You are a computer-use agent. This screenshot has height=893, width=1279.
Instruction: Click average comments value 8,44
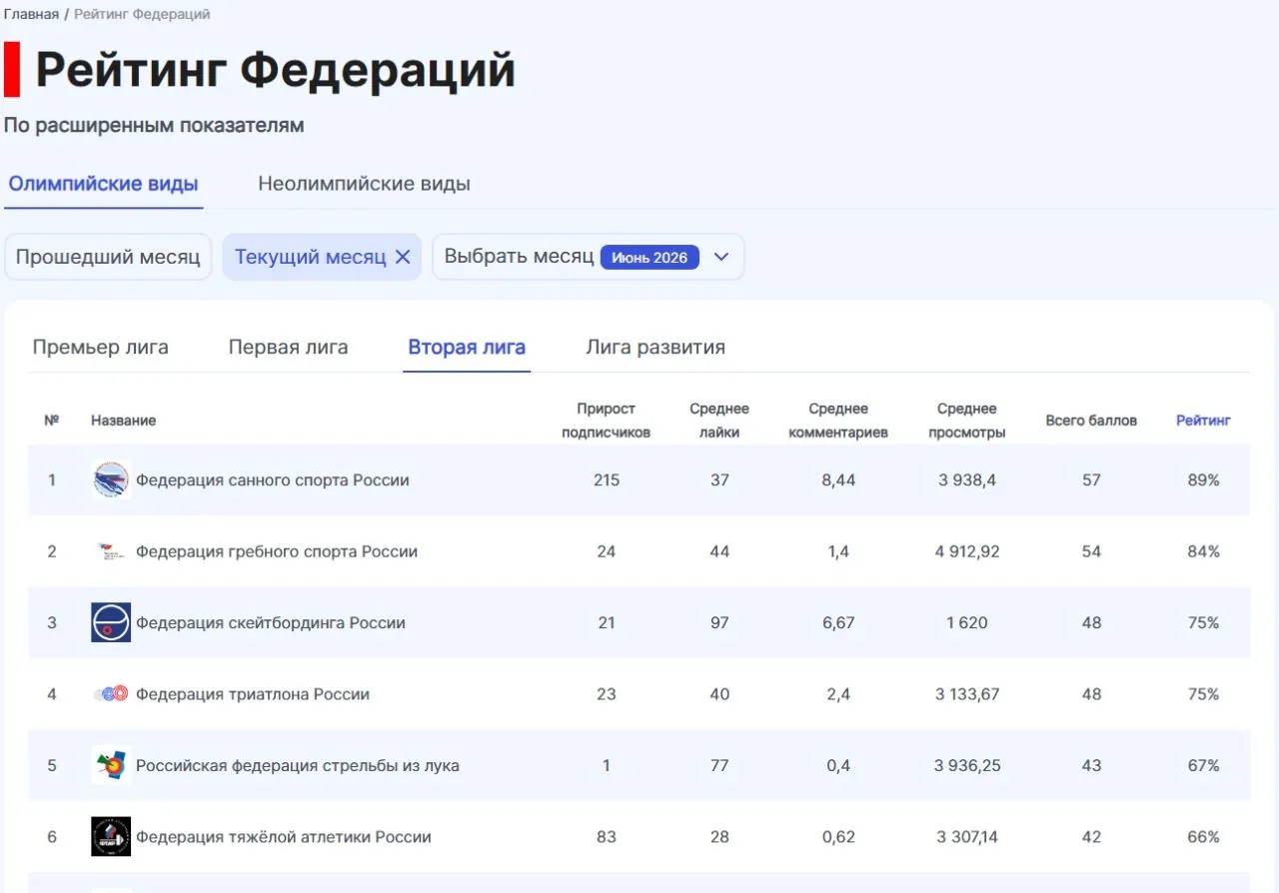(x=838, y=480)
